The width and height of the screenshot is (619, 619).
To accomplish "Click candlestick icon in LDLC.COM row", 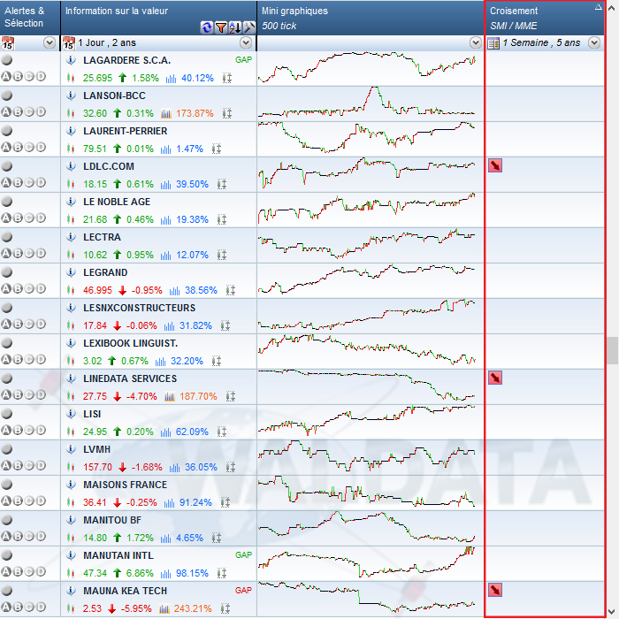I will click(x=71, y=184).
